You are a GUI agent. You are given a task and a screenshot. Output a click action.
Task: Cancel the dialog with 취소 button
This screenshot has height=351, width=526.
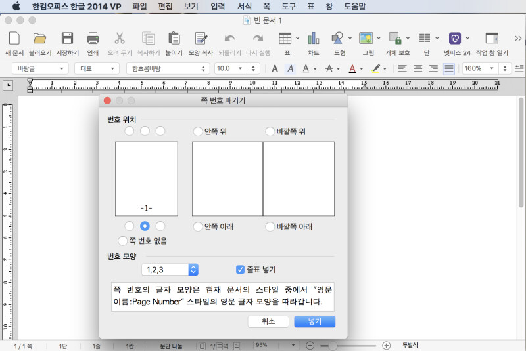coord(268,321)
